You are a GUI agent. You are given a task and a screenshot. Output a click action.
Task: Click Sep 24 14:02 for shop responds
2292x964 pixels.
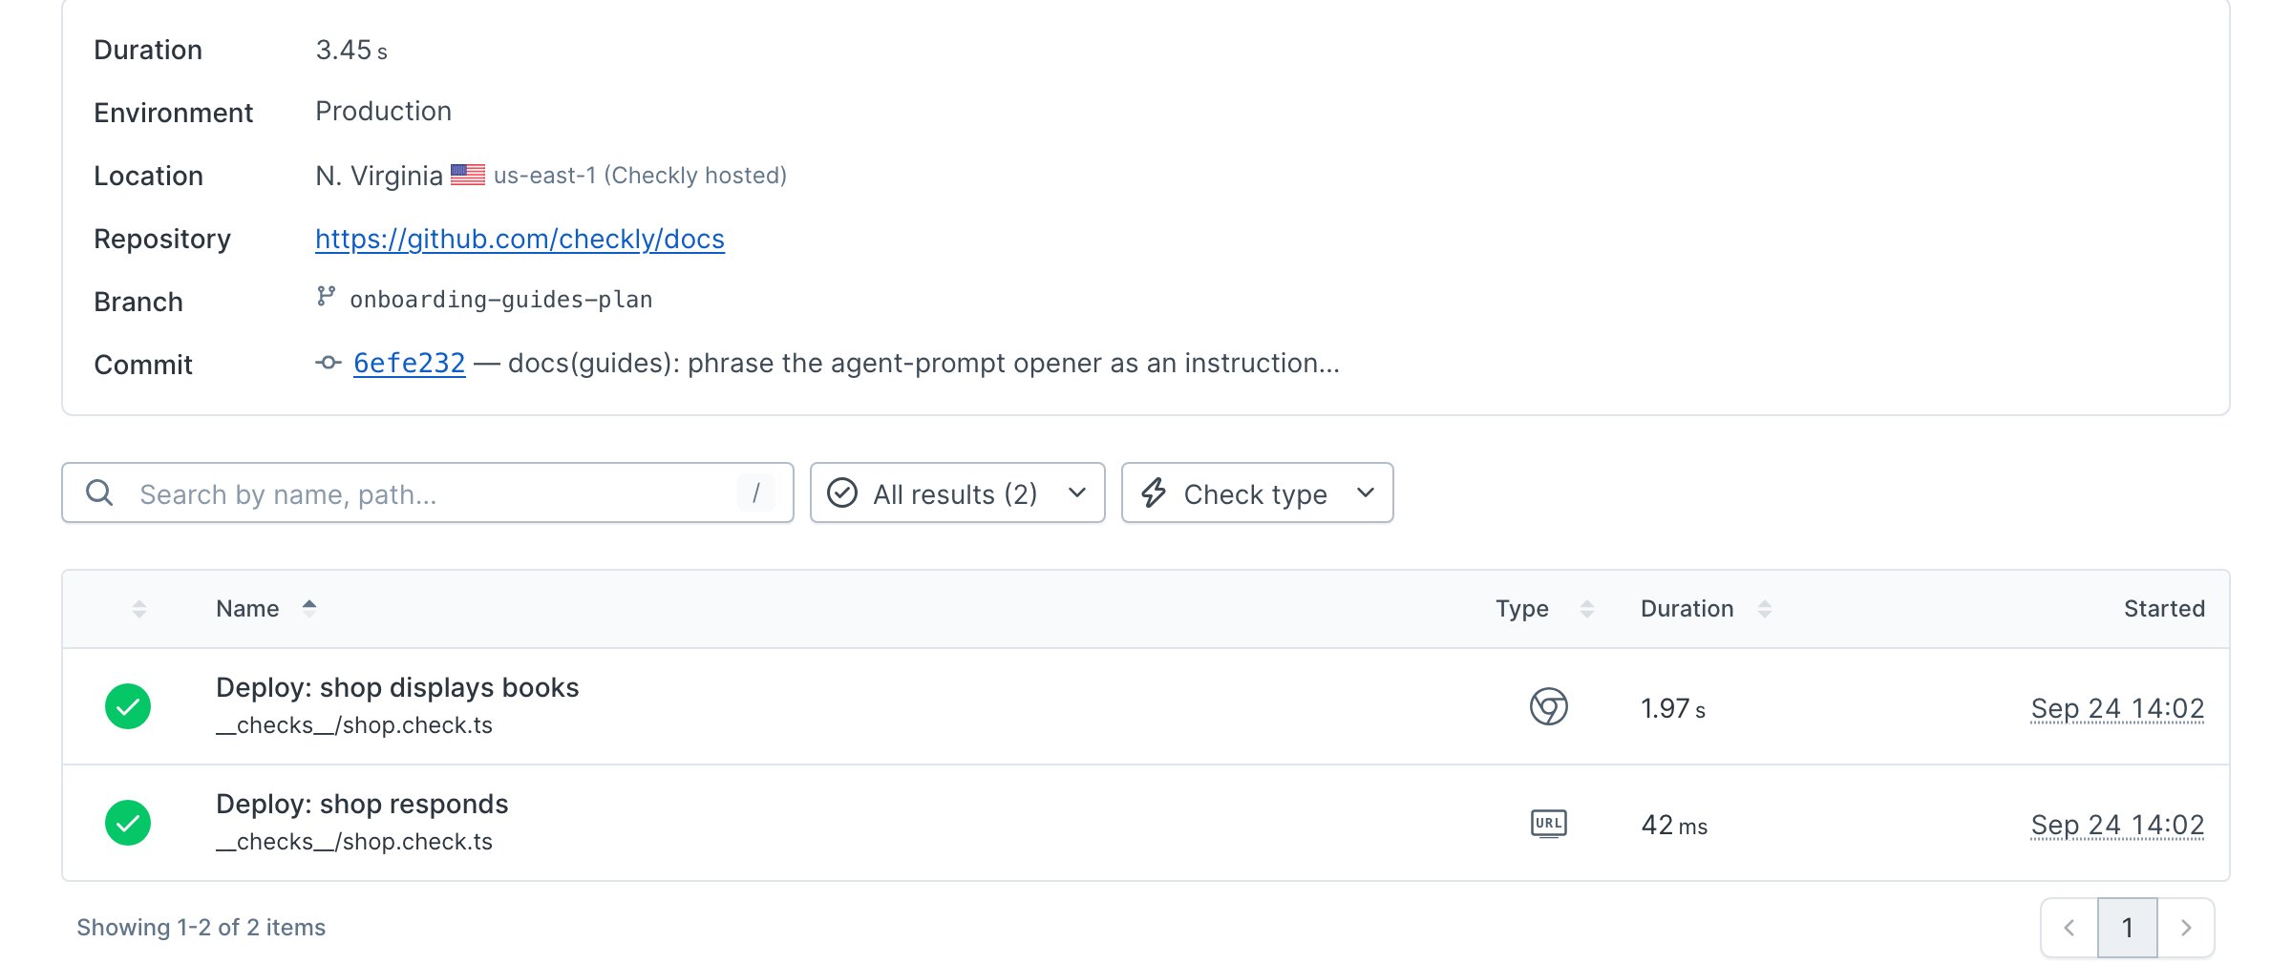2117,825
